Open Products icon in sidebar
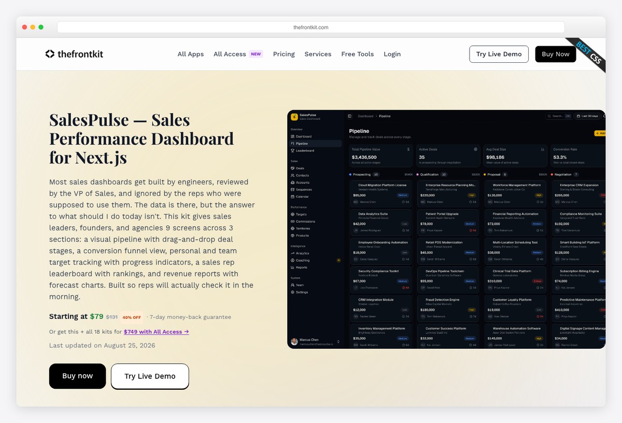 pos(293,236)
